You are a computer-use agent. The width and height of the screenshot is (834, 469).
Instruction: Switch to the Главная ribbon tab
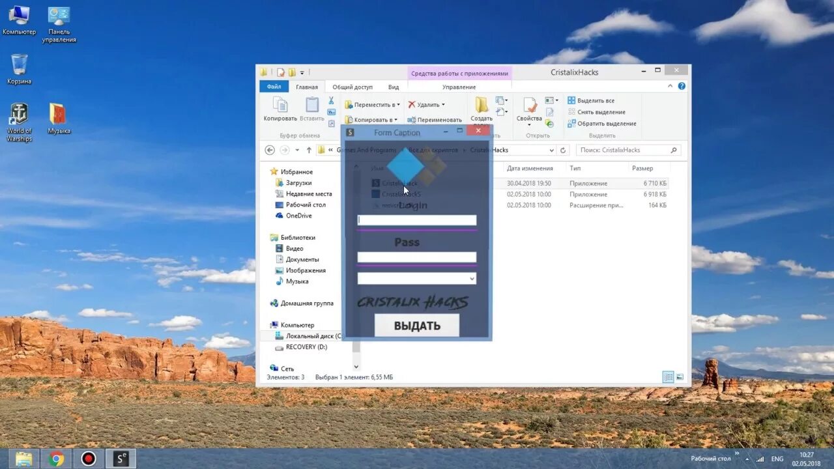pyautogui.click(x=307, y=87)
